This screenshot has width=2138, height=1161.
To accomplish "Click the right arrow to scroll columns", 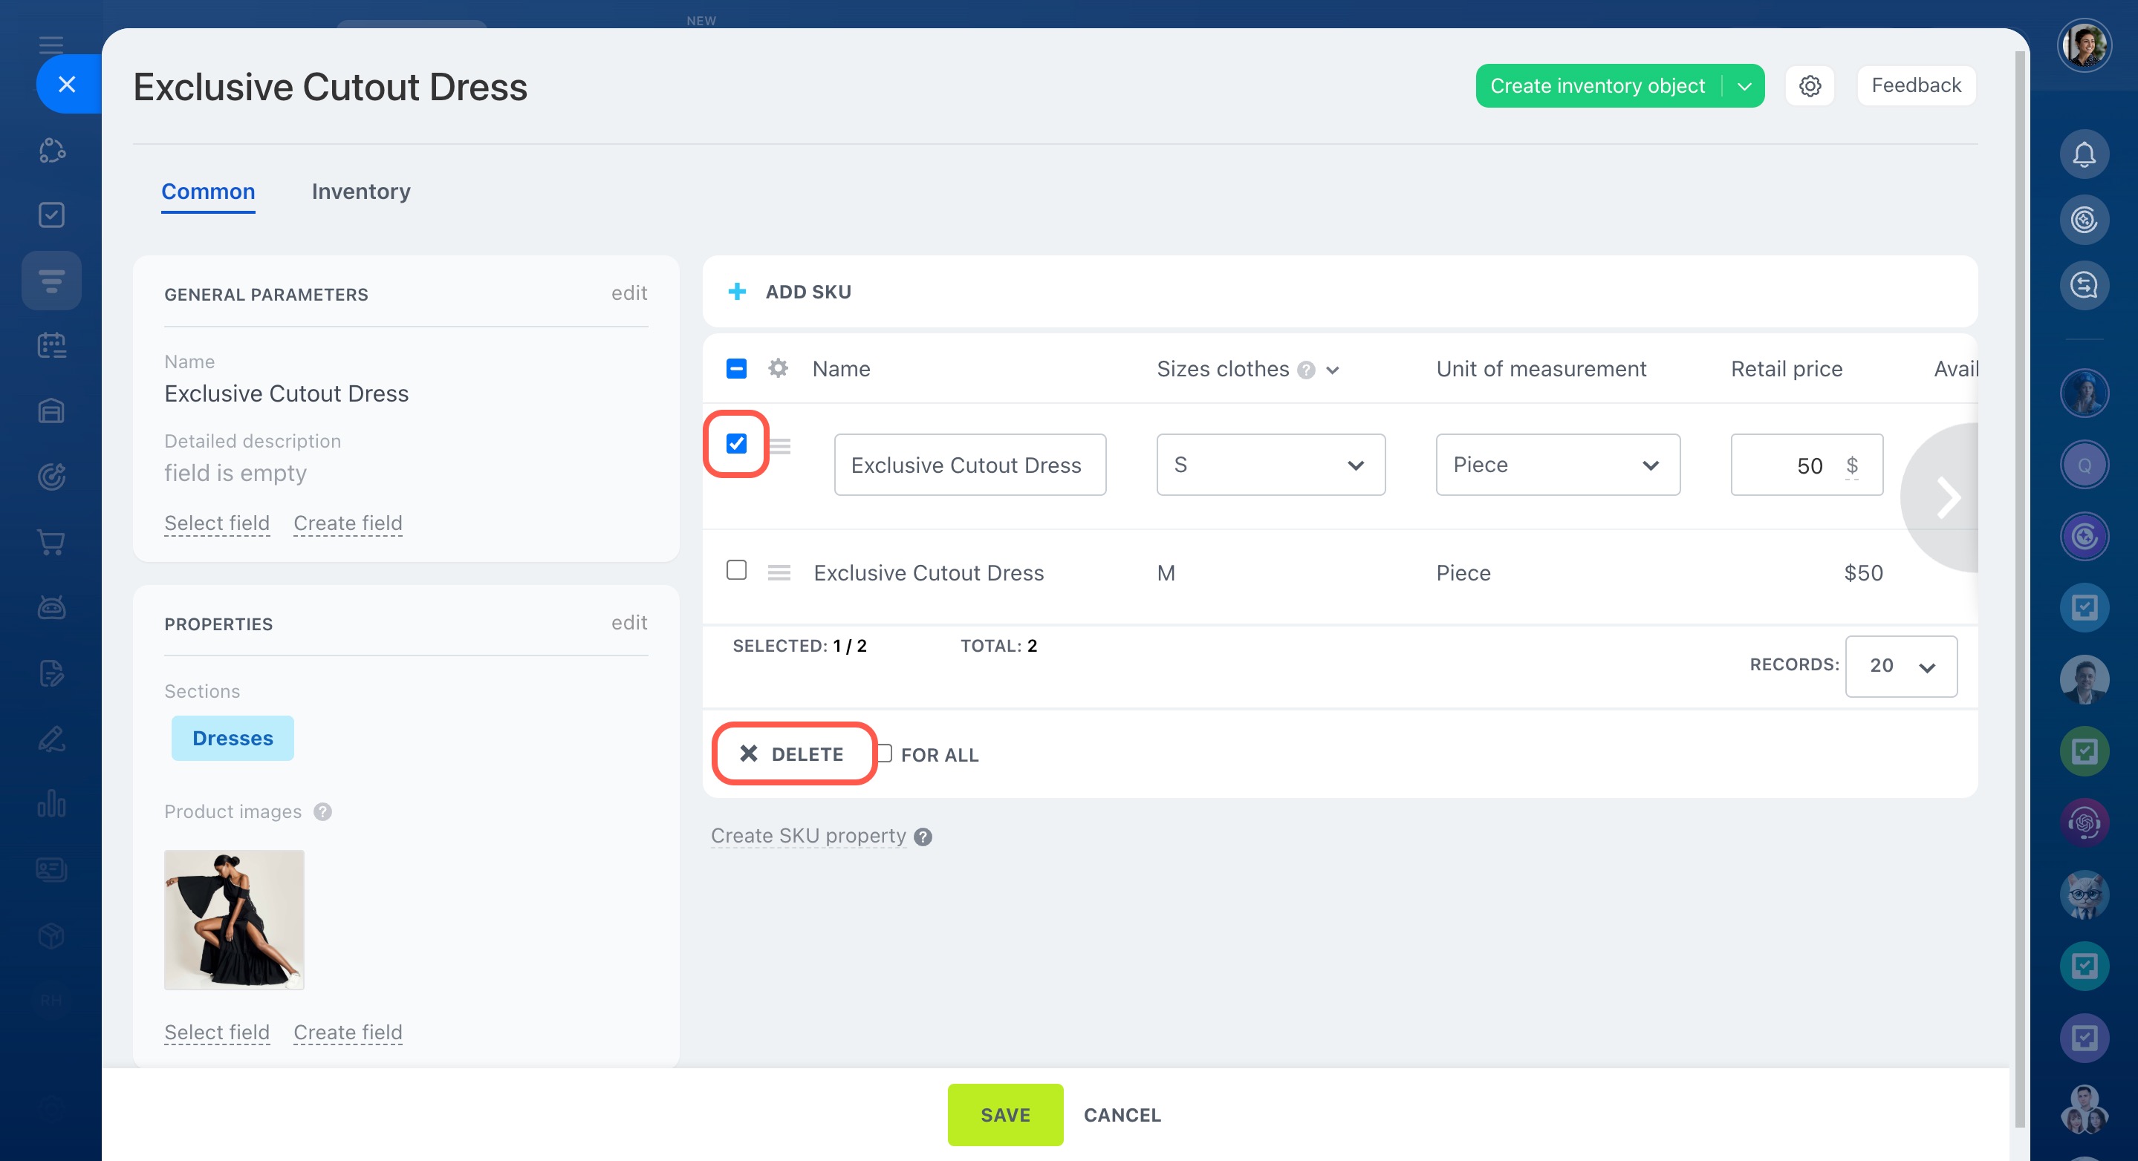I will pos(1946,497).
